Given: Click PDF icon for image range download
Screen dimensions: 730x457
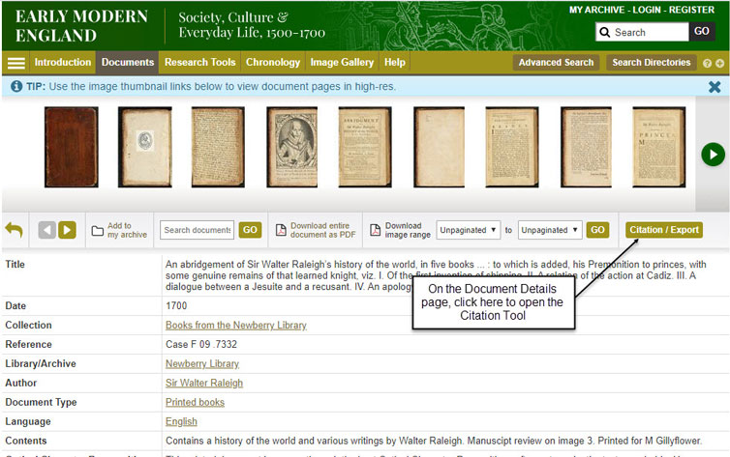Looking at the screenshot, I should [x=375, y=230].
